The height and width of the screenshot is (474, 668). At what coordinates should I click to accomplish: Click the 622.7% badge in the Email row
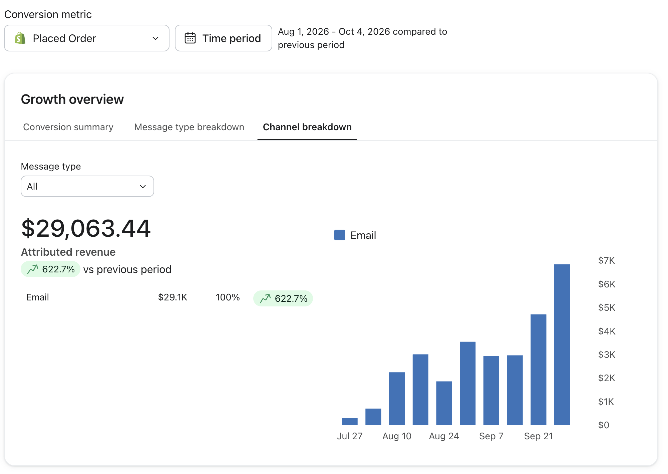[283, 298]
